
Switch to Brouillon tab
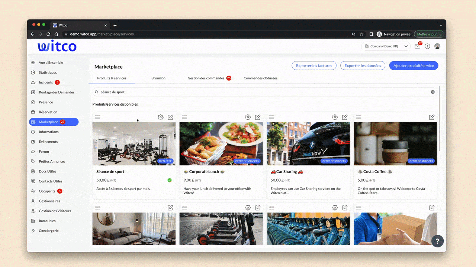coord(158,78)
